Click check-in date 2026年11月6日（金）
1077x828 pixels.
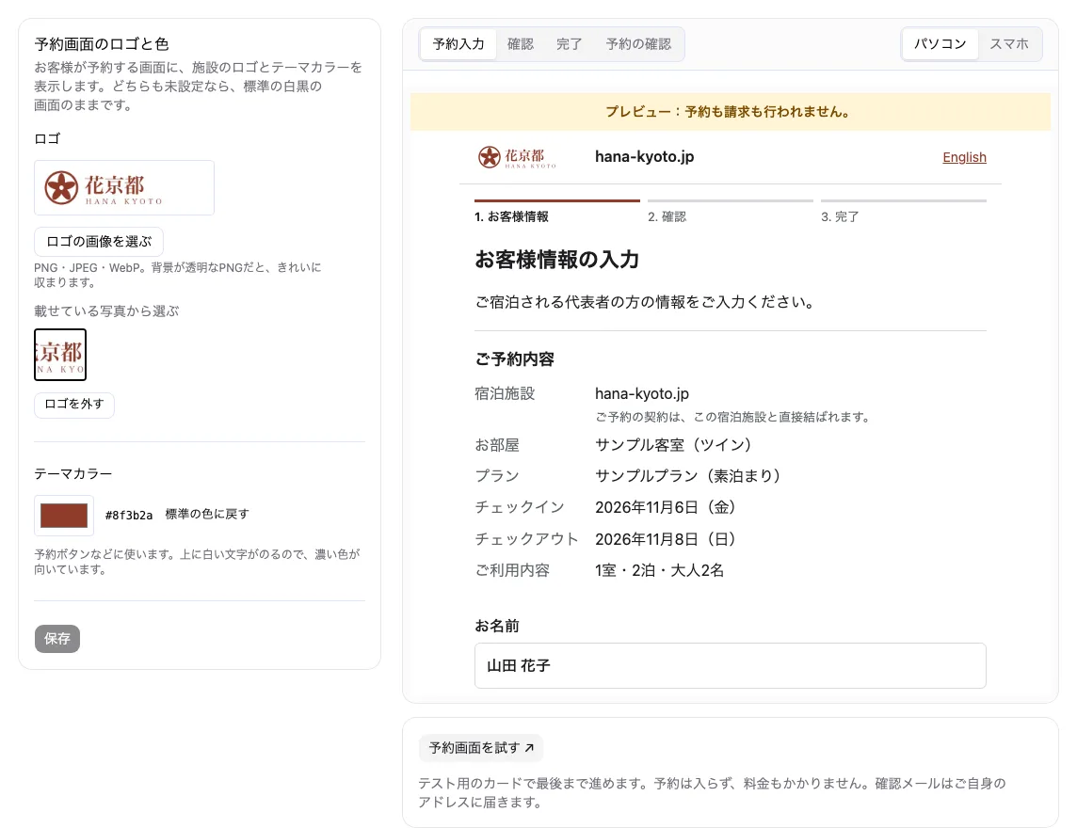click(x=666, y=507)
